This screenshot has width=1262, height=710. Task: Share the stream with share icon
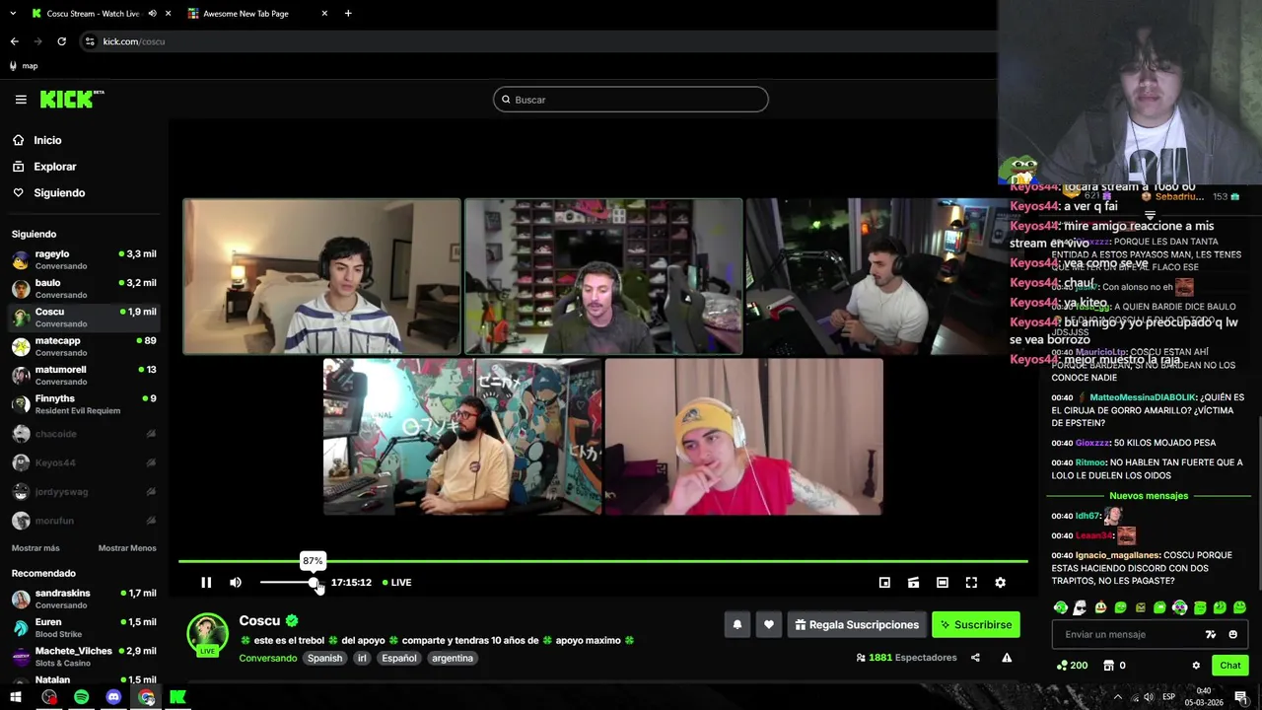pyautogui.click(x=975, y=658)
